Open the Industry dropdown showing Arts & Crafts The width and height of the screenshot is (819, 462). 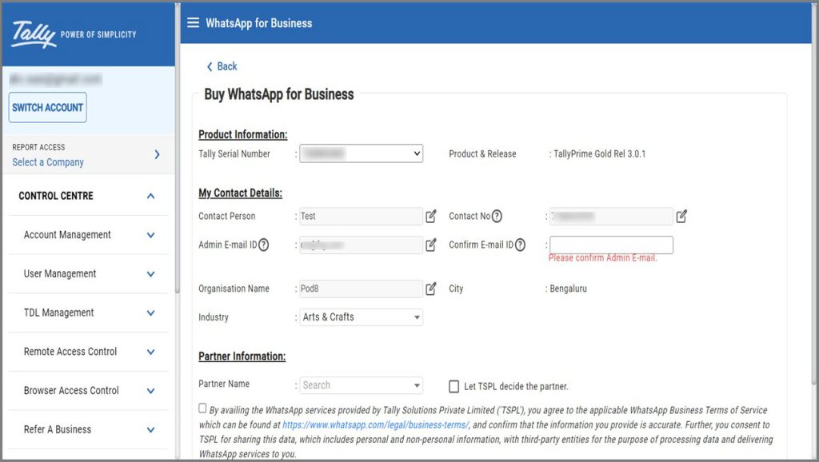coord(361,317)
